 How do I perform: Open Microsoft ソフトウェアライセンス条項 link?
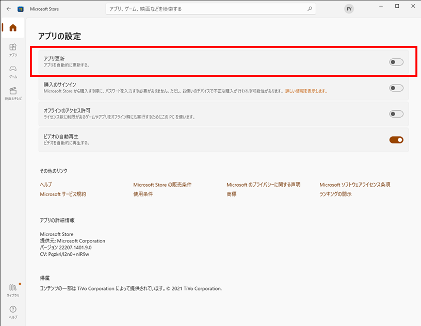[x=354, y=185]
